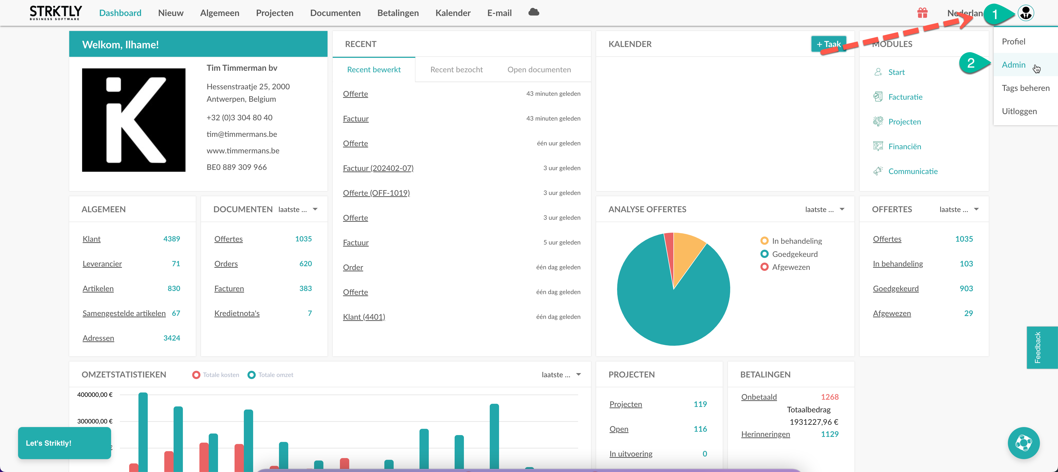Image resolution: width=1058 pixels, height=472 pixels.
Task: Select Profiel in the user menu
Action: (1025, 42)
